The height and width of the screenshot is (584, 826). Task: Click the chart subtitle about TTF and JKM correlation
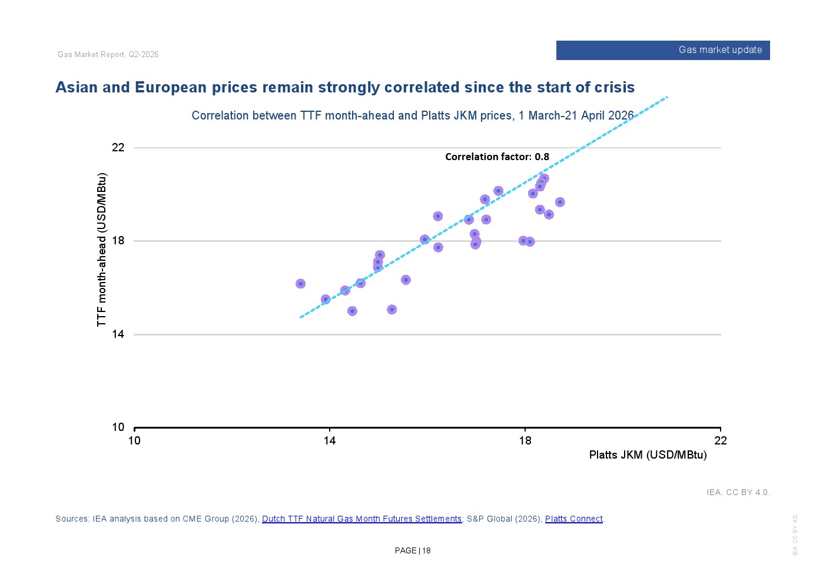pos(413,115)
